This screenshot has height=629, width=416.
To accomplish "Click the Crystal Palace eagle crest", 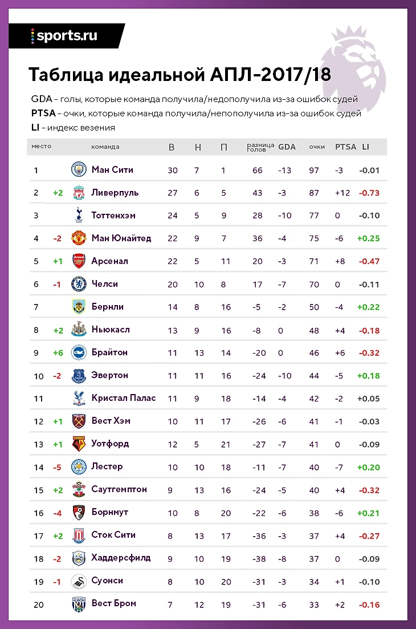I will (79, 398).
